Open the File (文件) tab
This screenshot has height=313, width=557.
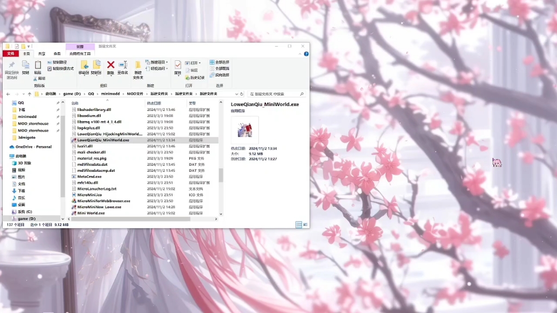(11, 54)
